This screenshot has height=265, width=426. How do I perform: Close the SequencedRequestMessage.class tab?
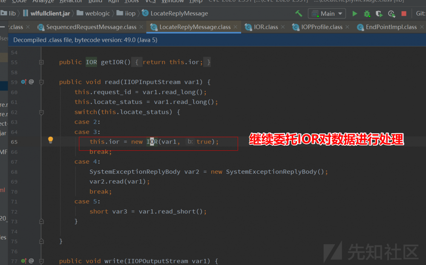pos(141,26)
